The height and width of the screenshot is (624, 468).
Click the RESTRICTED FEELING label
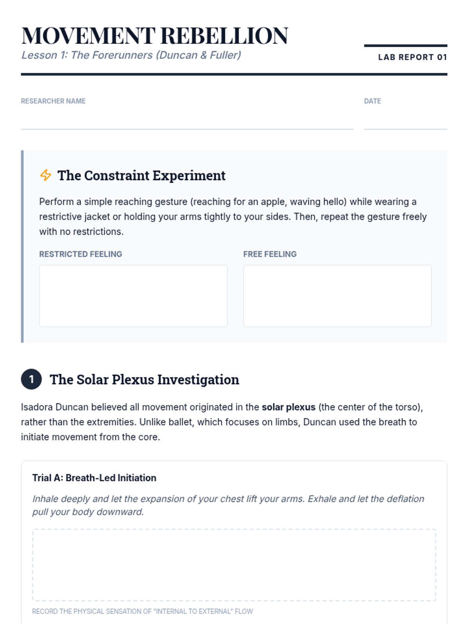pos(81,254)
